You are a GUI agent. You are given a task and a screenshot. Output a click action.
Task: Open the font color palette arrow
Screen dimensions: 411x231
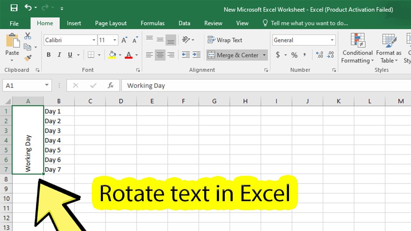pyautogui.click(x=136, y=55)
